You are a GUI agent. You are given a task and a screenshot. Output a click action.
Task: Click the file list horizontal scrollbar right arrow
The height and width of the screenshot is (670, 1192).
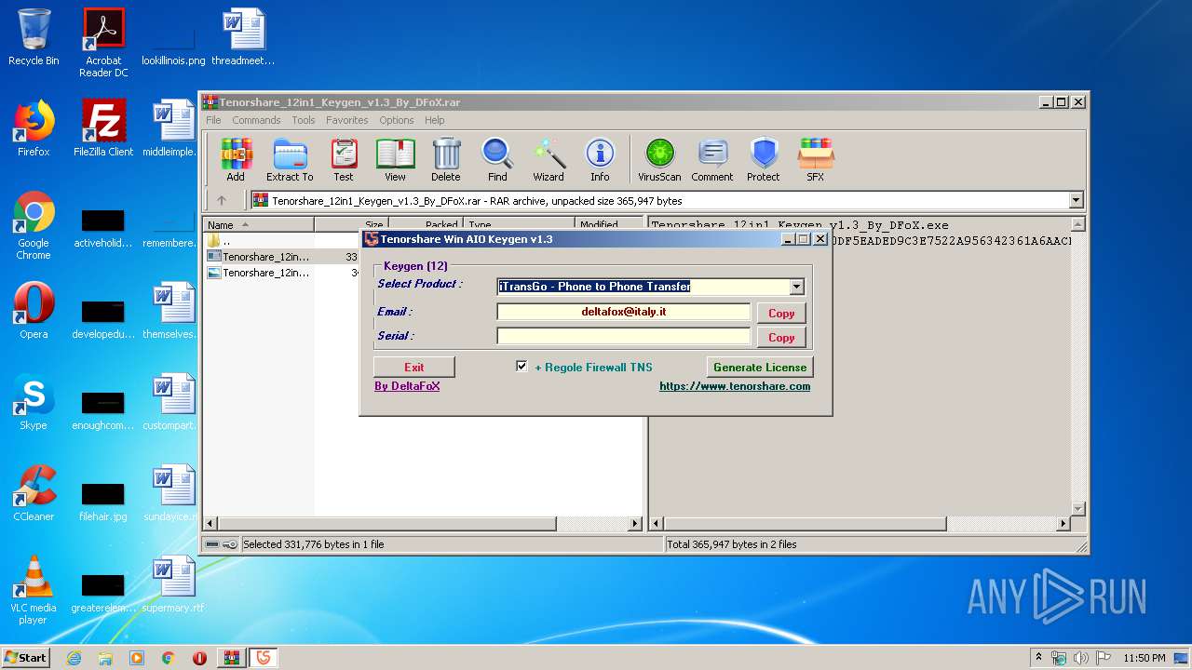(635, 524)
